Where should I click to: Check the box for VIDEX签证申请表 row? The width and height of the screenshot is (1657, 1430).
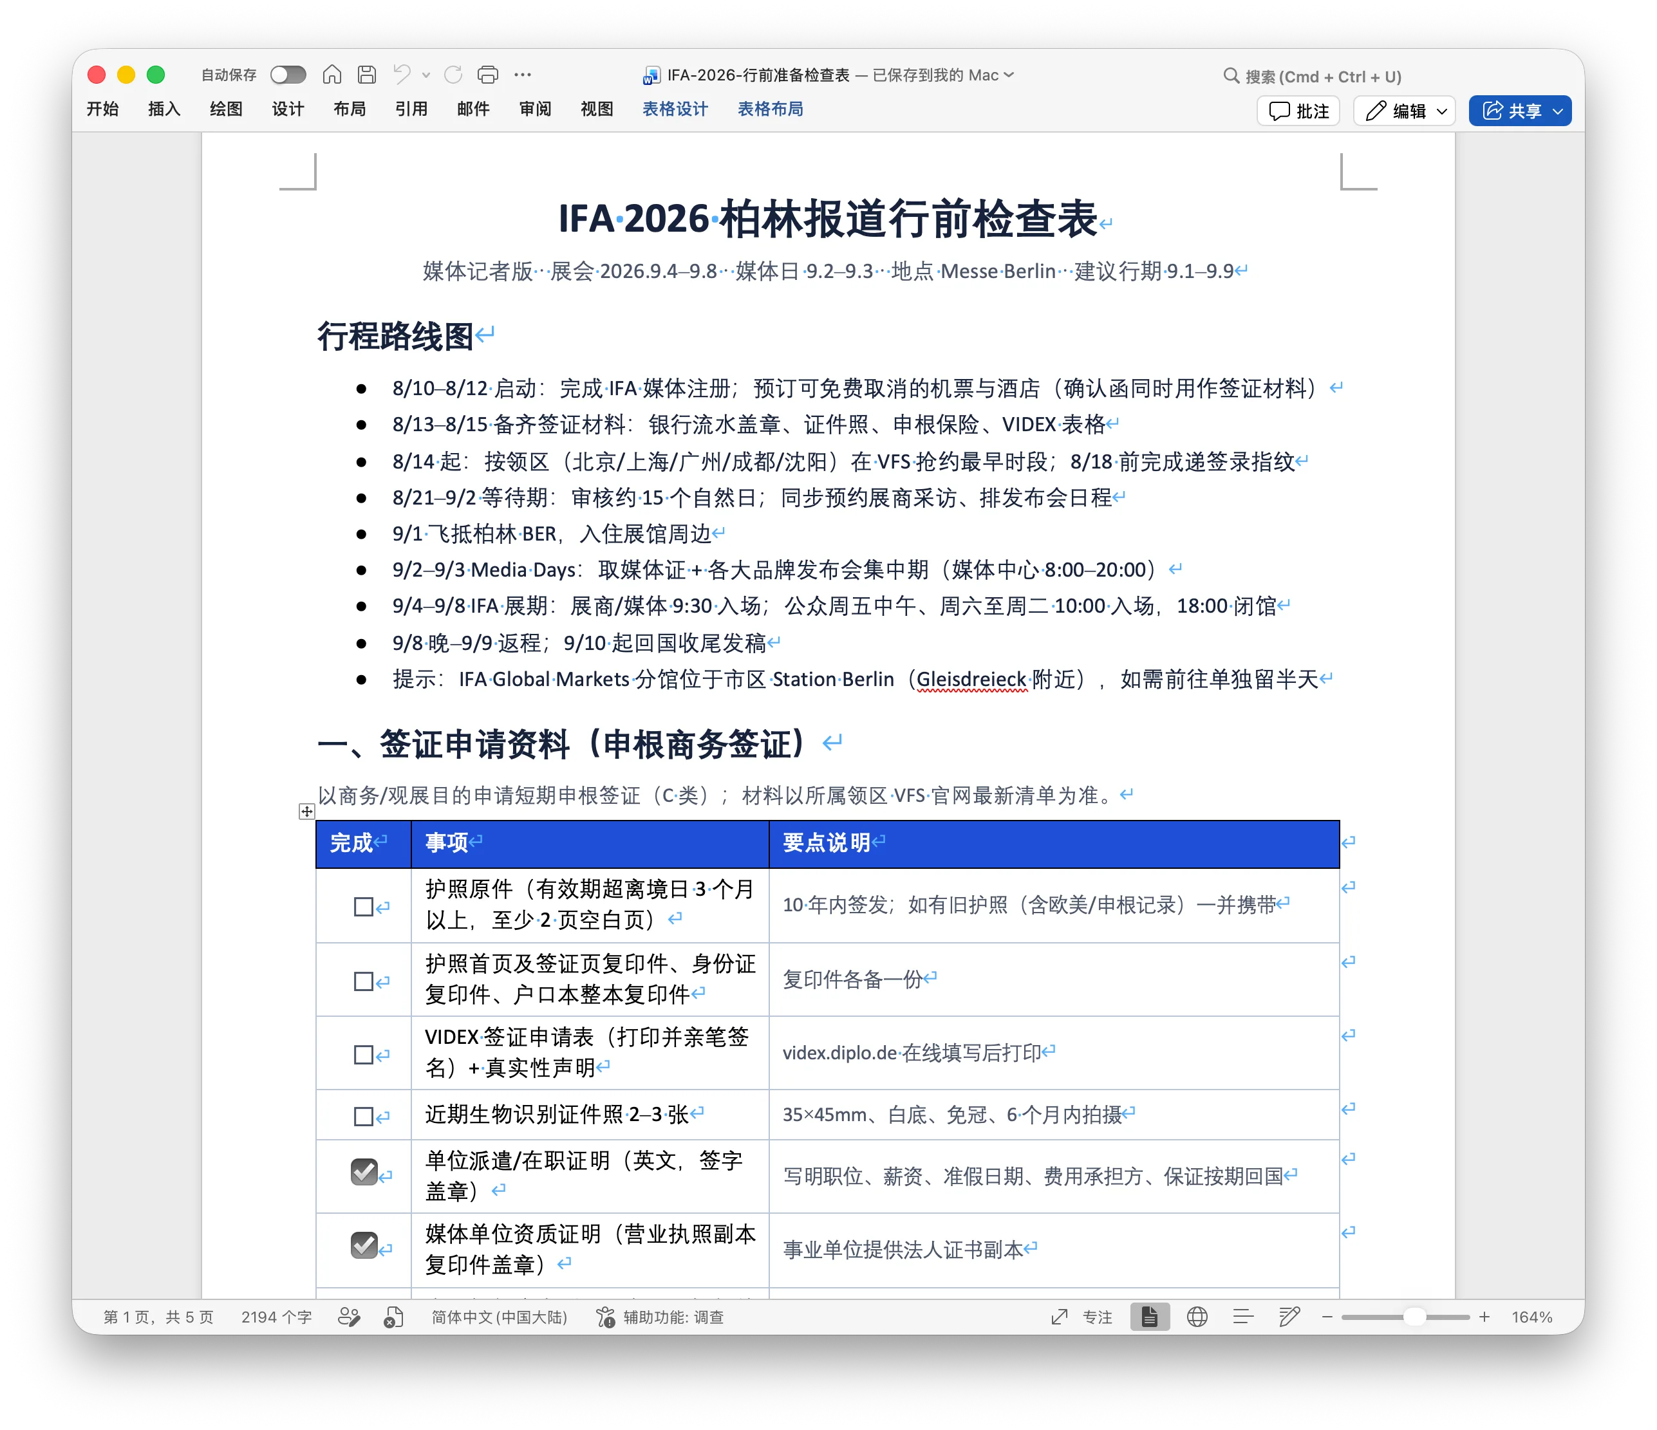coord(364,1054)
